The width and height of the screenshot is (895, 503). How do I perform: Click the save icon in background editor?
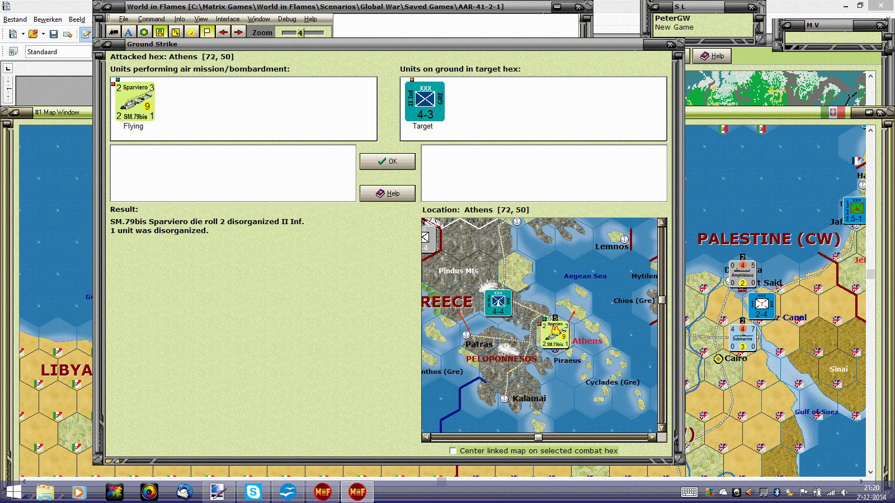(54, 34)
